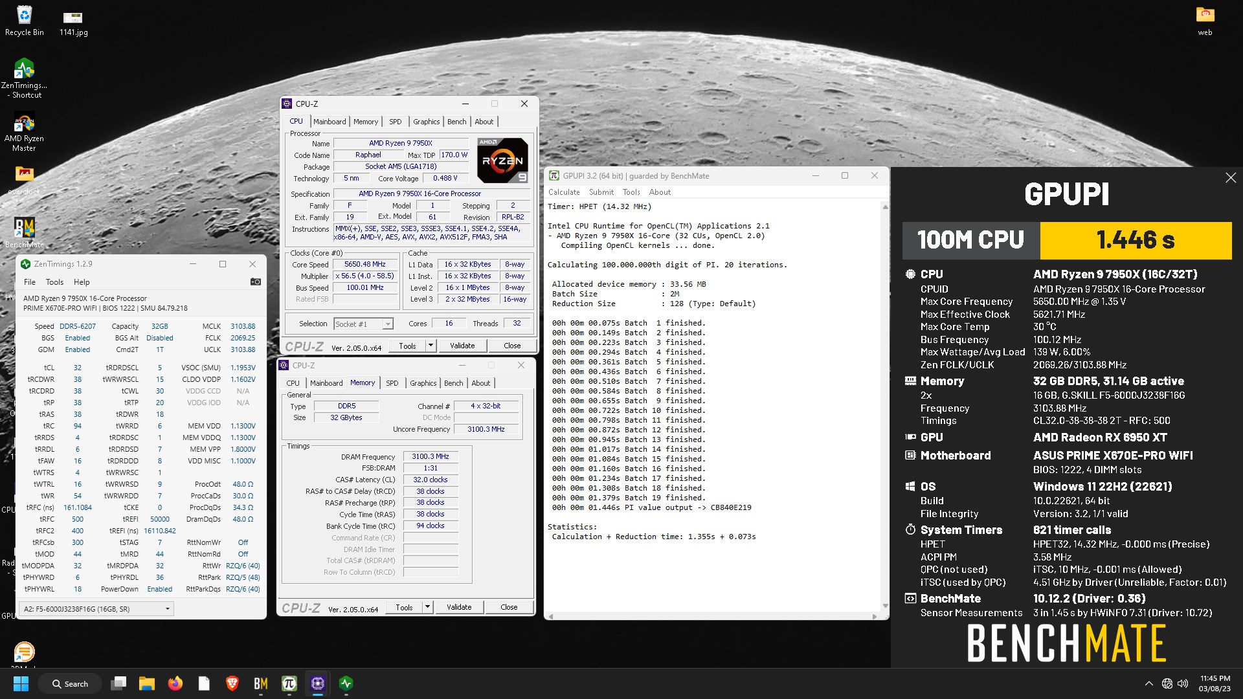Open volume control tray icon
This screenshot has width=1243, height=699.
tap(1183, 683)
